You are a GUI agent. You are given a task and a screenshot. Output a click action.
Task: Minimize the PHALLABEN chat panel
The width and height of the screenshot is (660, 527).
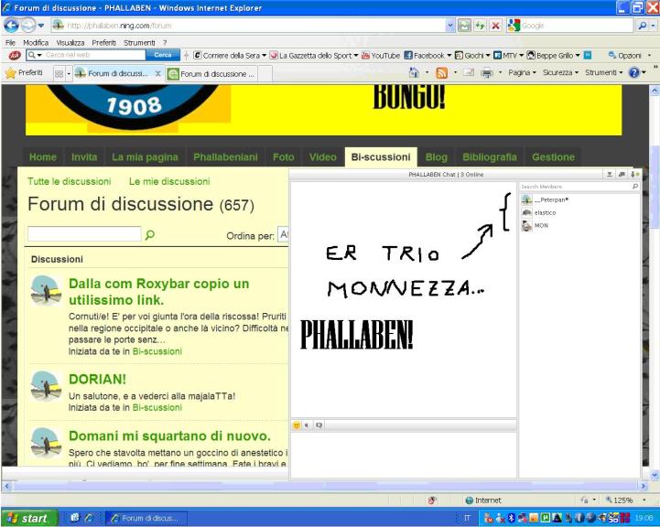610,174
